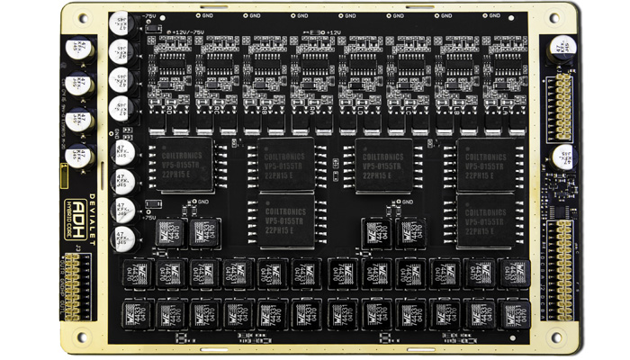Click the top-left corner mounting hole
Screen dimensions: 630x360
pos(84,20)
